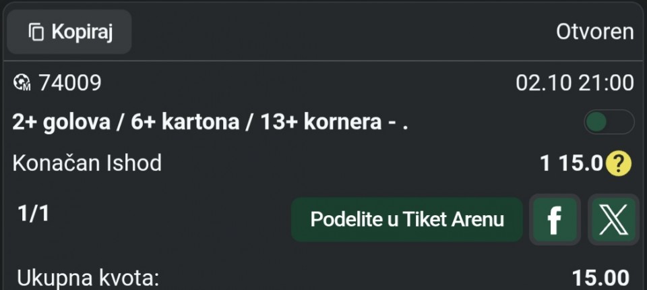Click Podelite u Tiket Arenu button
The width and height of the screenshot is (647, 290).
[407, 220]
